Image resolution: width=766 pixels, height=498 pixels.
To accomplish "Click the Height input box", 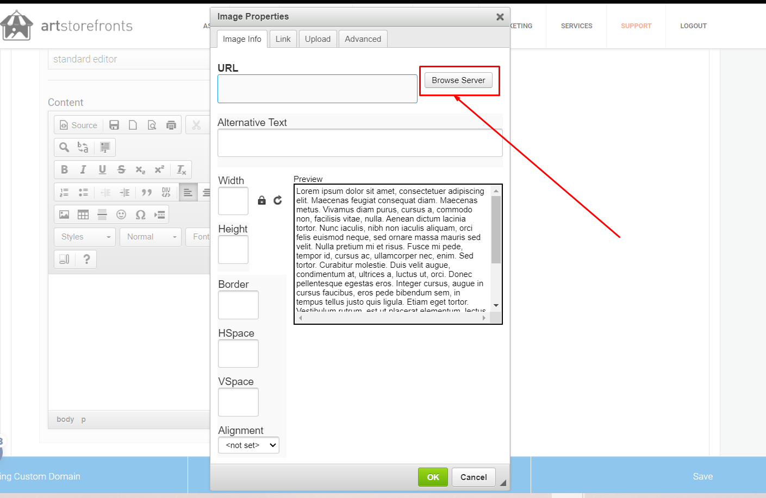I will pos(233,249).
